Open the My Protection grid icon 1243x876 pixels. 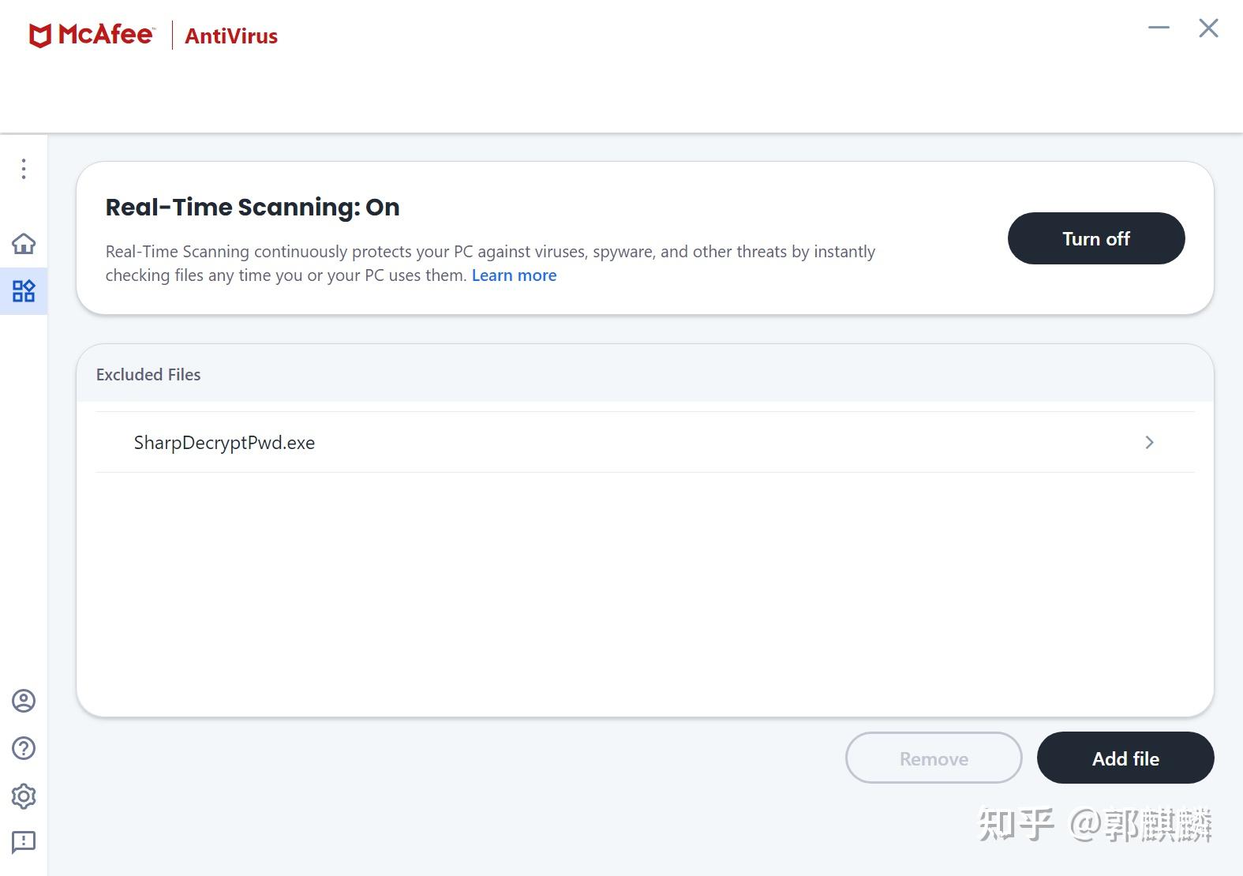coord(24,291)
